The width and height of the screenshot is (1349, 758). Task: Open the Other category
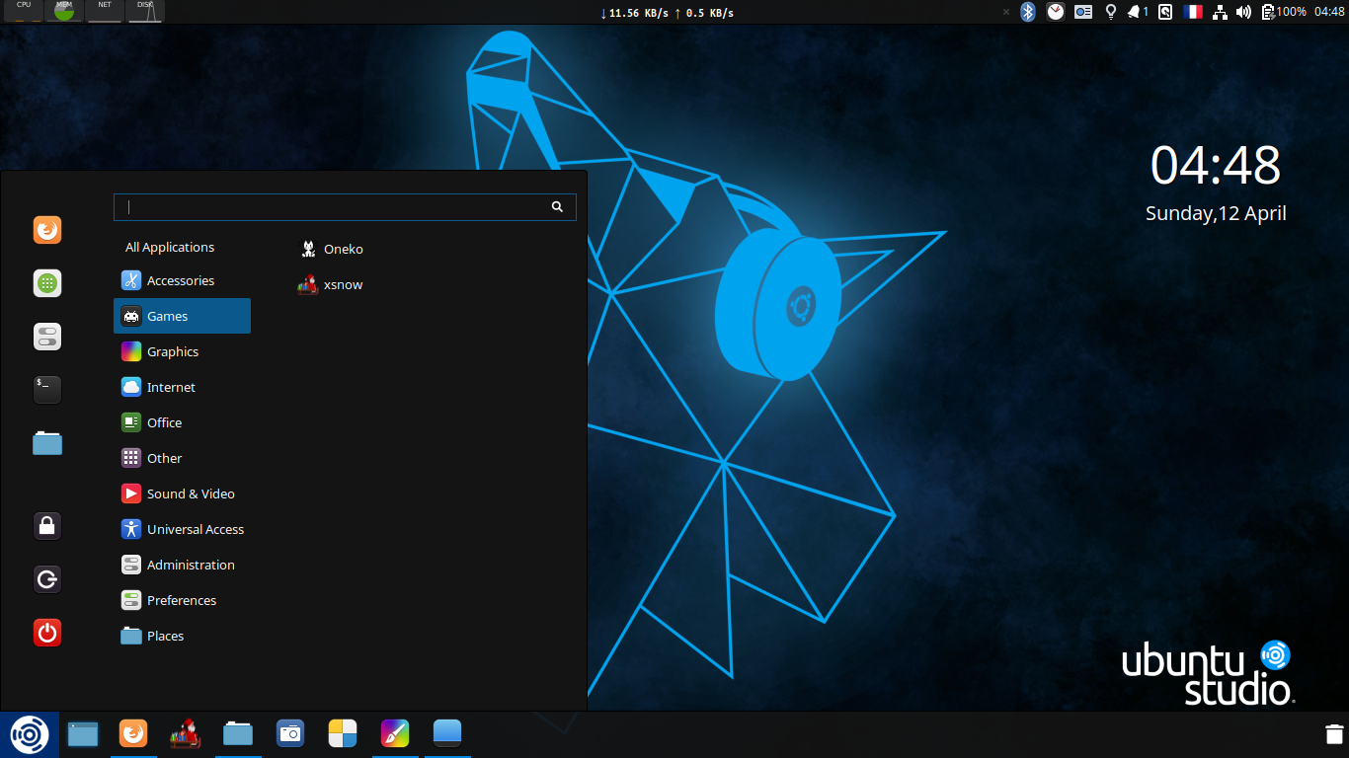pyautogui.click(x=182, y=458)
